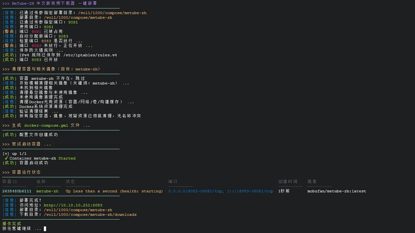Select the "清理容器与相关镜像" section heading
This screenshot has width=415, height=233.
51,69
